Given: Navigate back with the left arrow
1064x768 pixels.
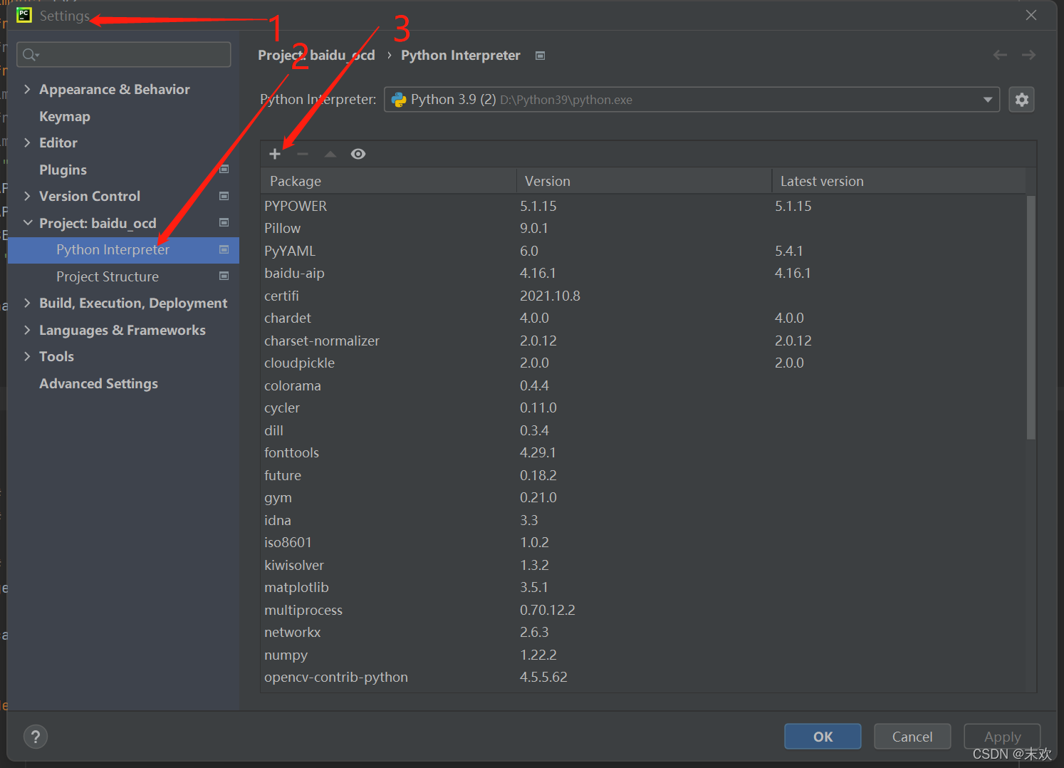Looking at the screenshot, I should click(1000, 55).
